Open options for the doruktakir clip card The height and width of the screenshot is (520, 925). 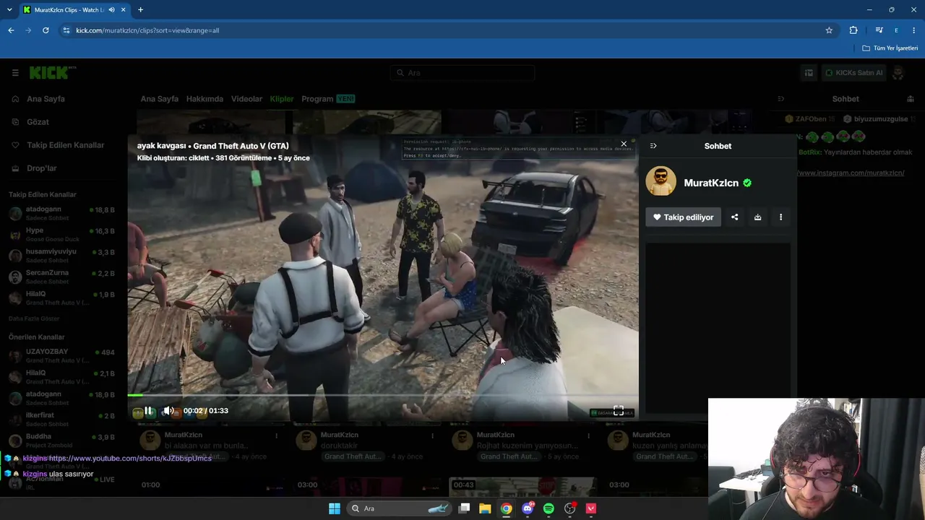click(432, 435)
